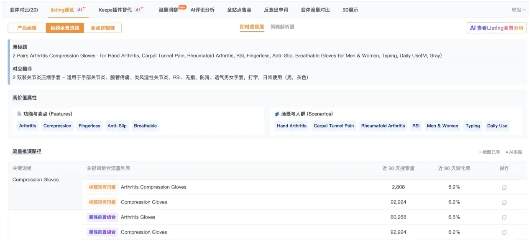Switch to 策略解析层 view

click(x=282, y=27)
